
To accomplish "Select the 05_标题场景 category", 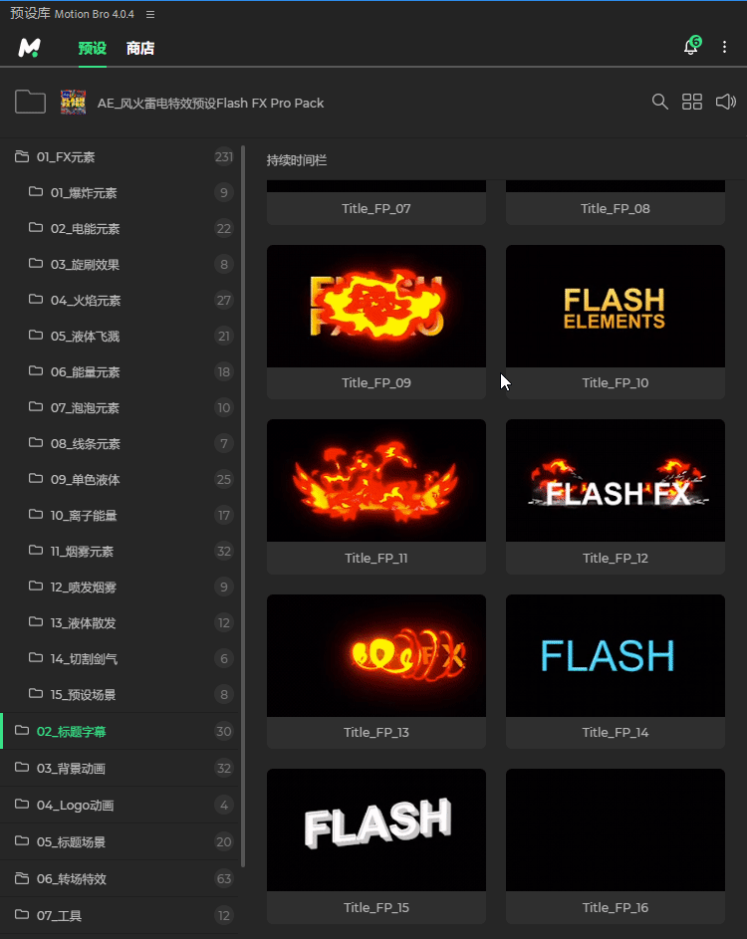I will [x=120, y=842].
